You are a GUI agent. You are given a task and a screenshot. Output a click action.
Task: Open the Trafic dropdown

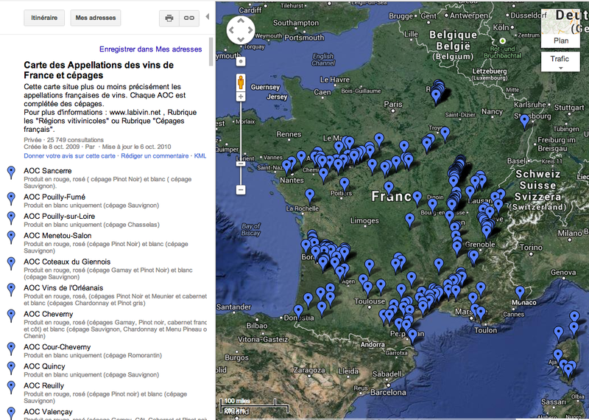[560, 62]
